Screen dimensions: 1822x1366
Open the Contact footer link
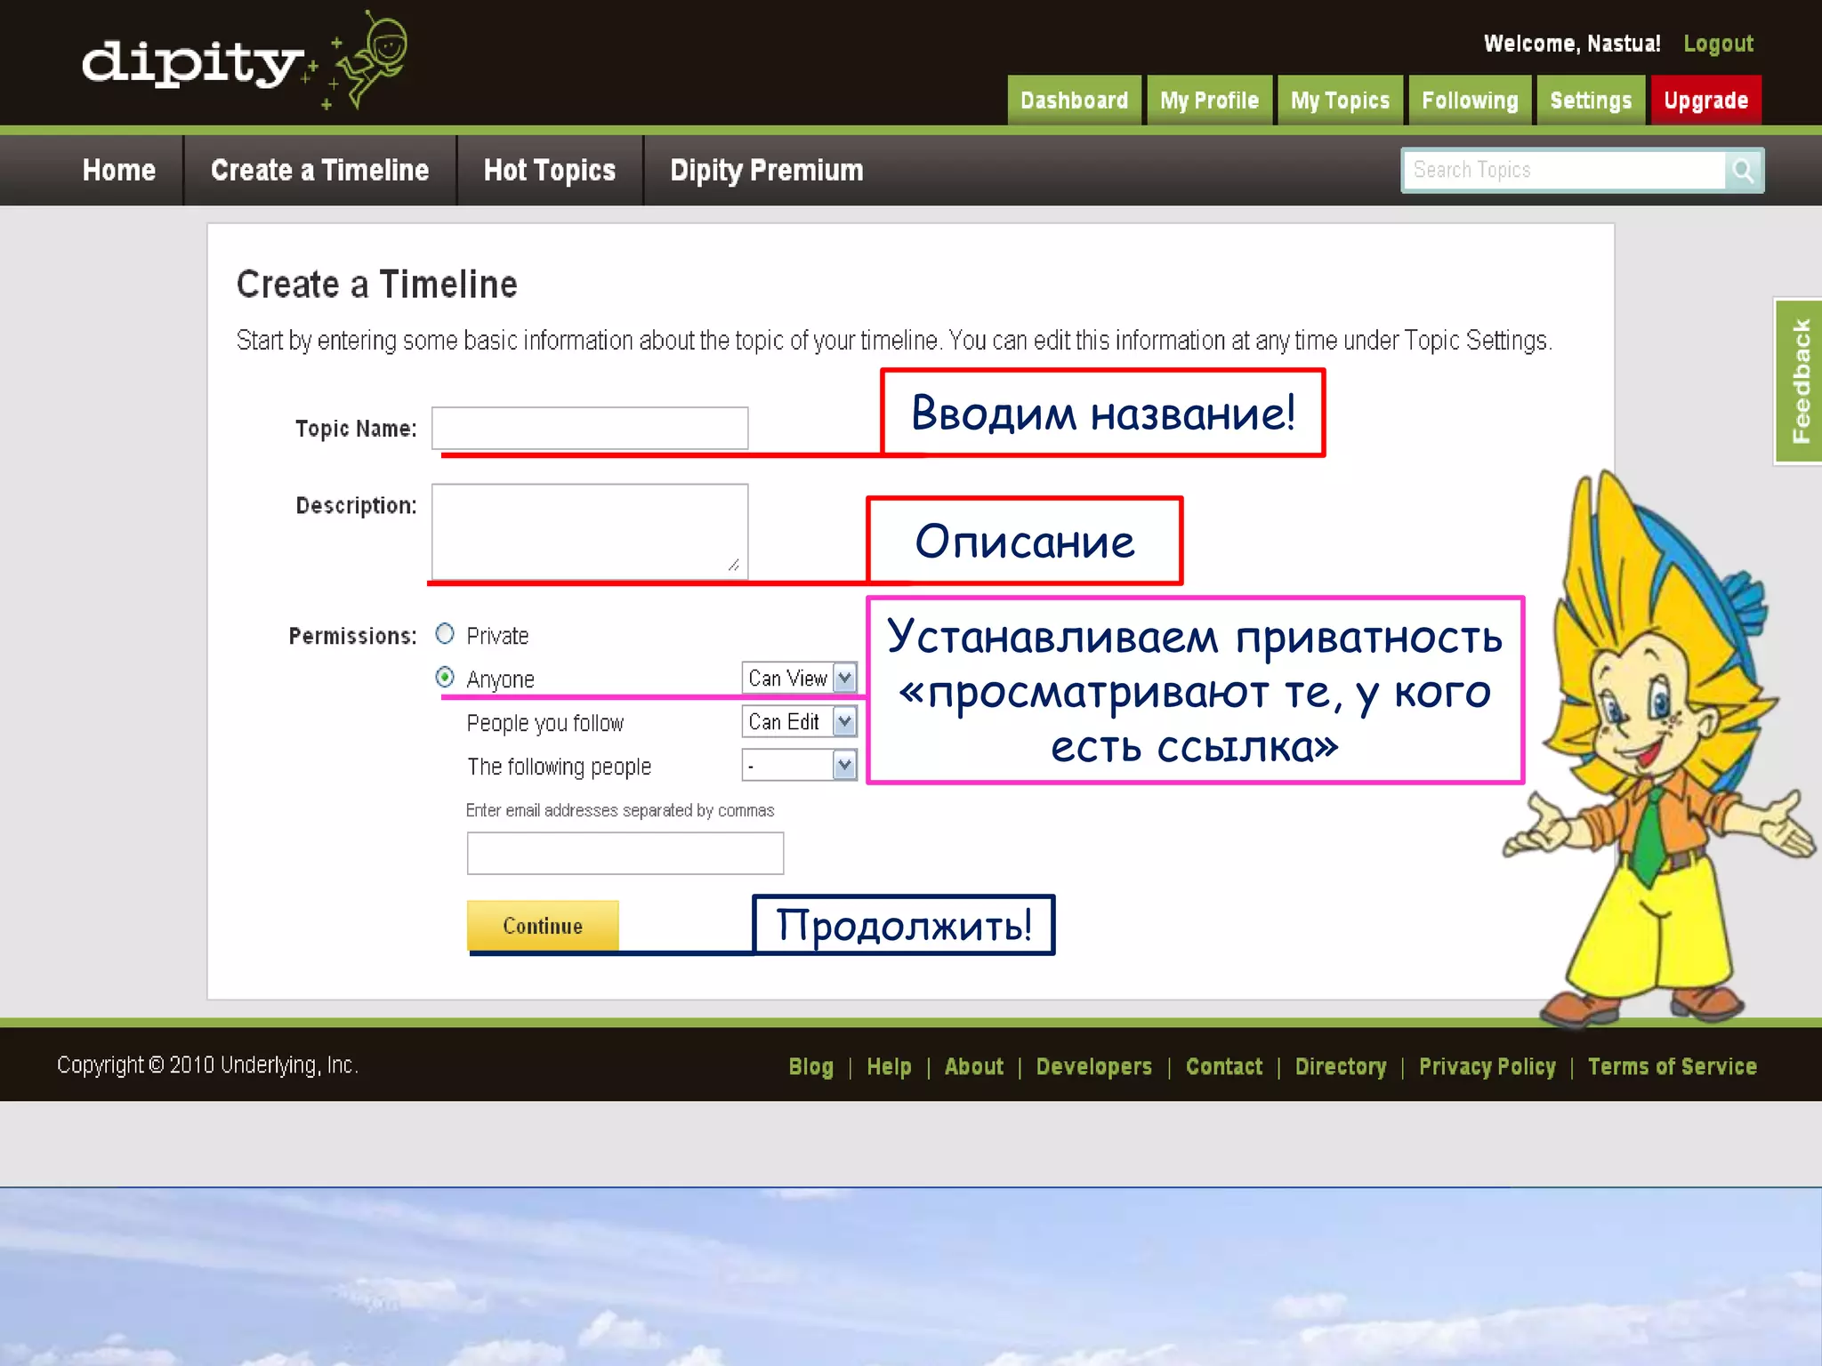tap(1224, 1066)
